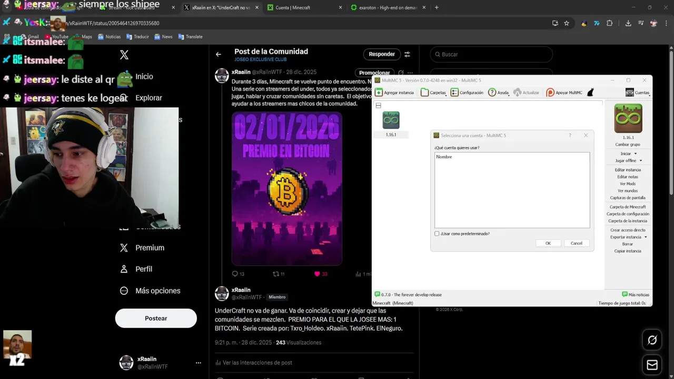Click Ver mundos in sidebar
This screenshot has height=379, width=674.
(628, 191)
